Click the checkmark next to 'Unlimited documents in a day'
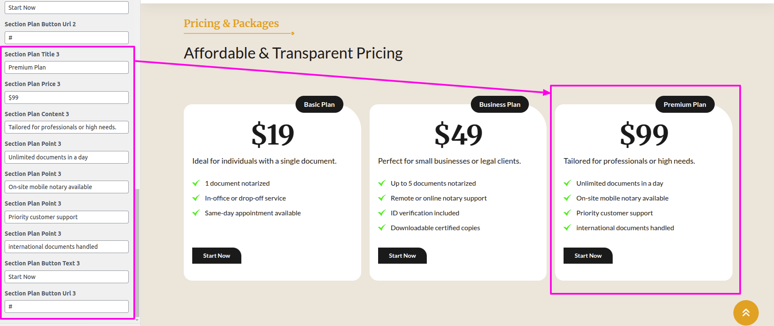Viewport: 774px width, 326px height. pyautogui.click(x=567, y=183)
